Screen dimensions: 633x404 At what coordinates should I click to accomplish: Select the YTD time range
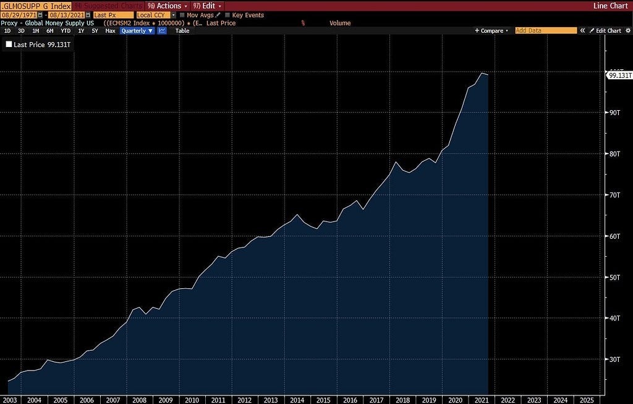[x=66, y=31]
